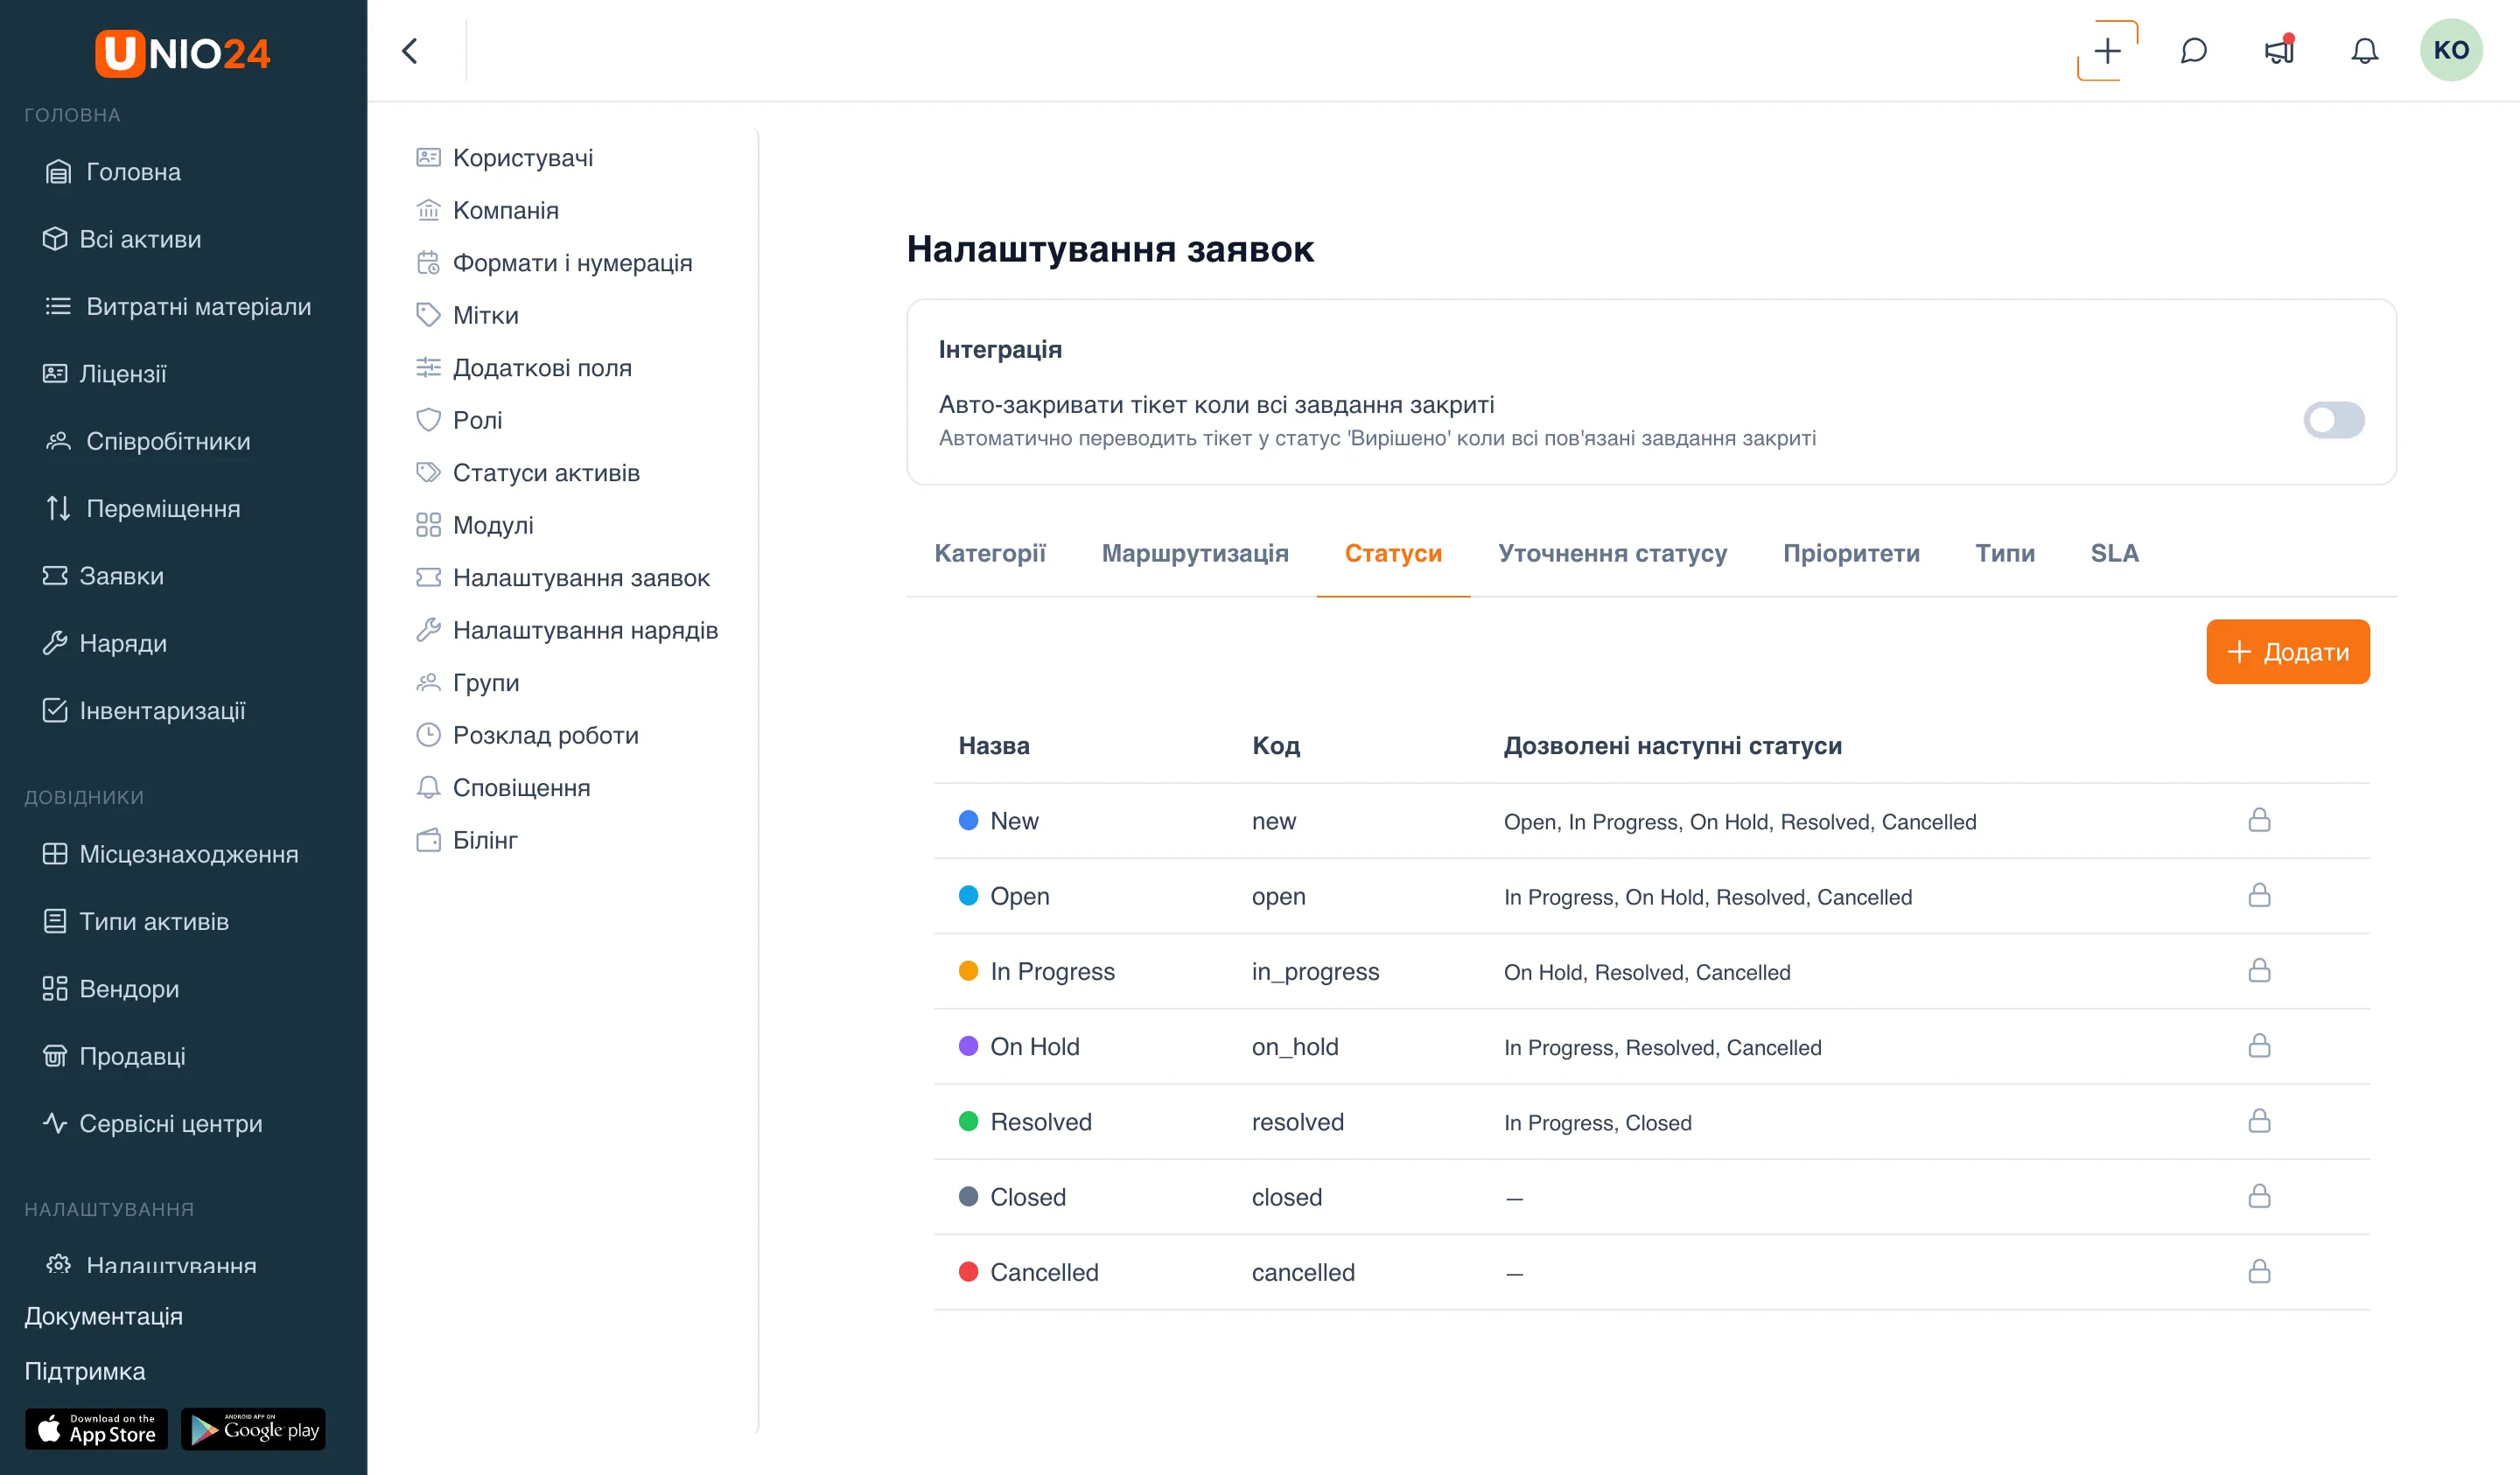Click Download on the App Store badge
This screenshot has width=2520, height=1475.
tap(96, 1429)
